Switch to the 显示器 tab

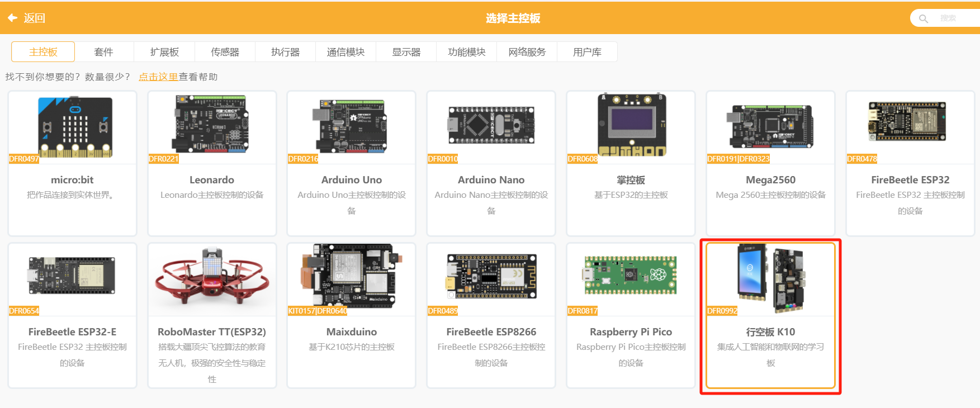click(x=406, y=52)
